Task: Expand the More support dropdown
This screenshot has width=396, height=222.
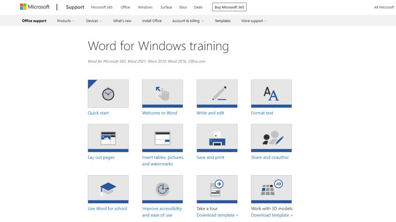Action: tap(254, 21)
